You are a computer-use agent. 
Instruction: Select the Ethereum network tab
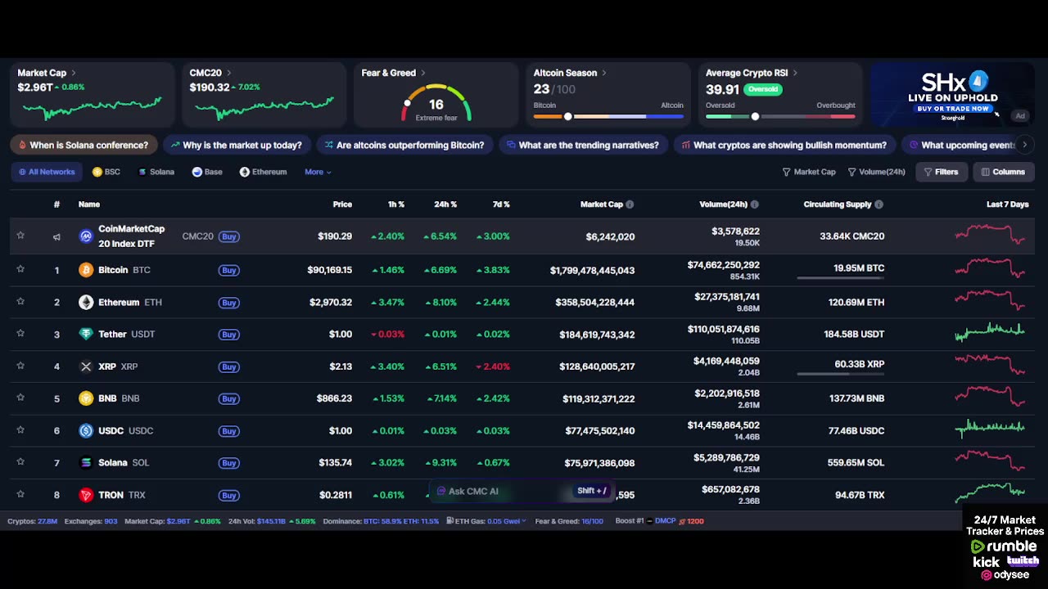(x=263, y=172)
